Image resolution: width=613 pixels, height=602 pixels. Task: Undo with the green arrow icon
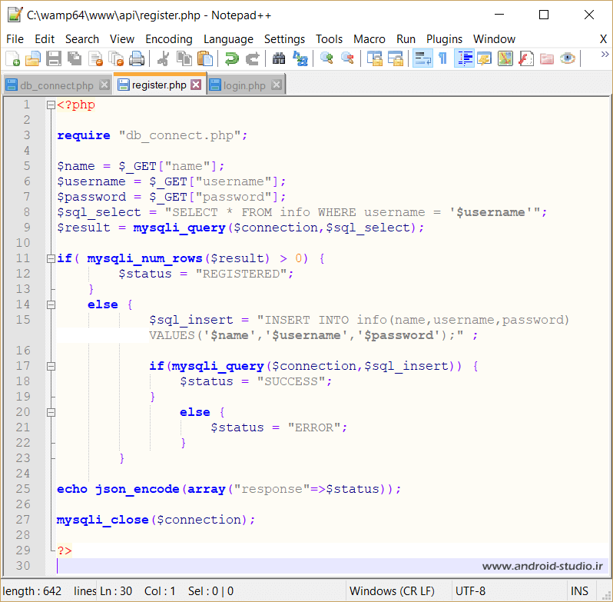231,58
